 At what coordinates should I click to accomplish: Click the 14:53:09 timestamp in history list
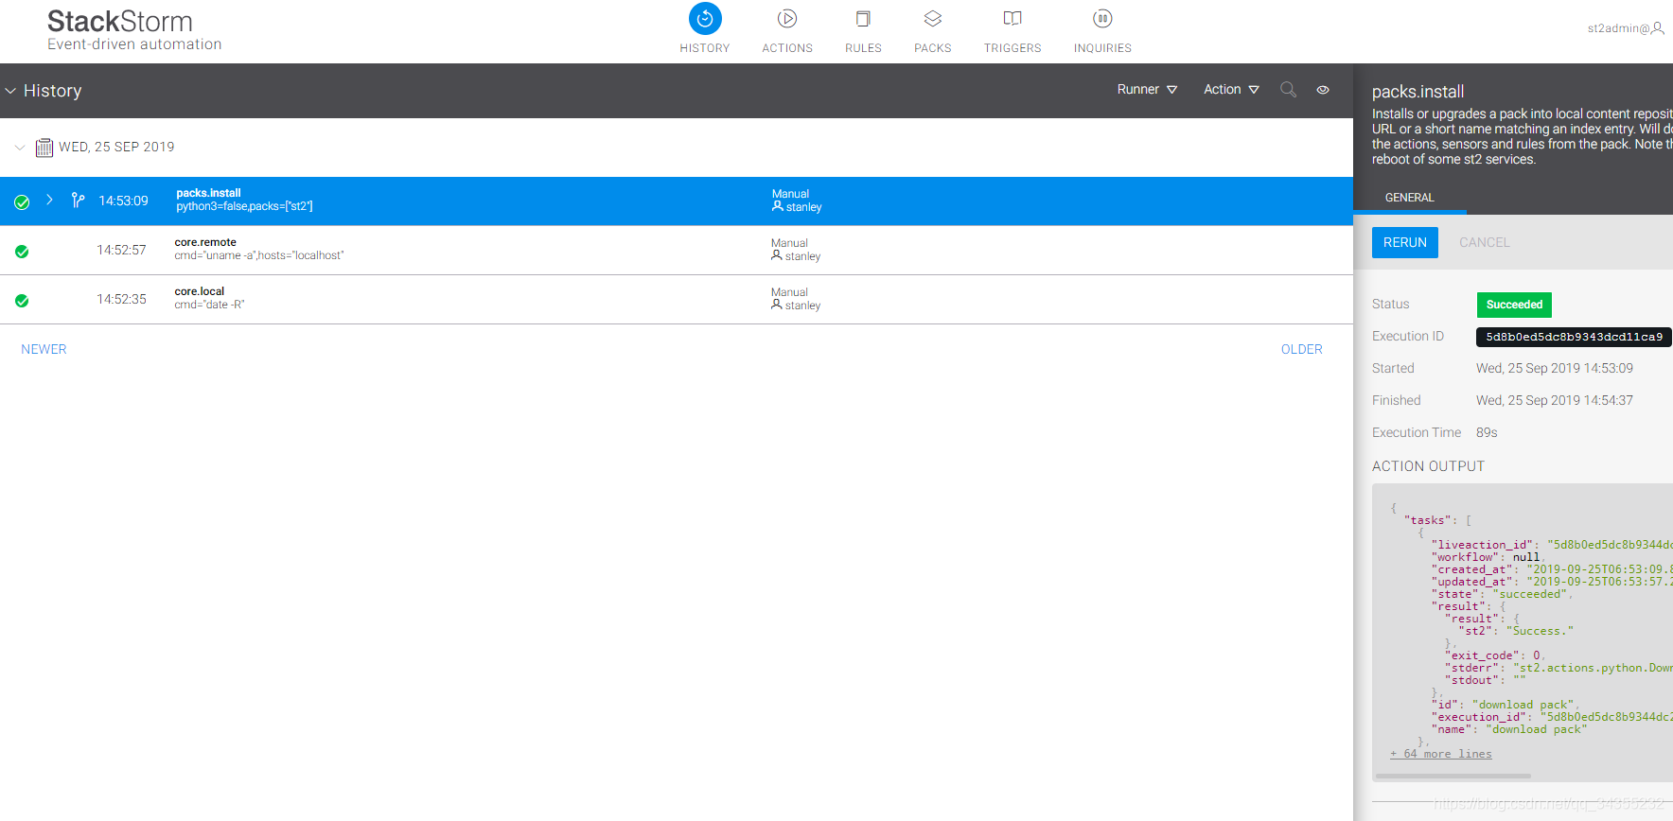coord(123,201)
